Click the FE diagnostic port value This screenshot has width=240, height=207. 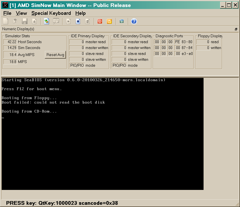(x=177, y=42)
